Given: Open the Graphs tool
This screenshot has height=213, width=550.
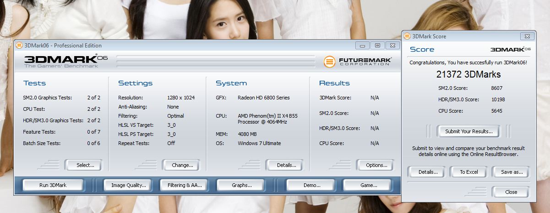Looking at the screenshot, I should point(241,185).
